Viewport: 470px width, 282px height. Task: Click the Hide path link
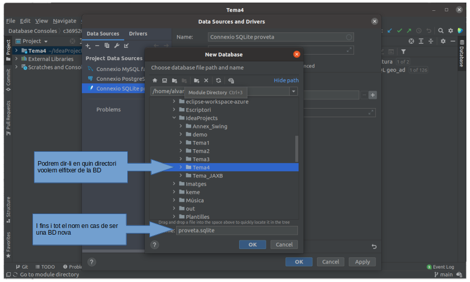[286, 80]
